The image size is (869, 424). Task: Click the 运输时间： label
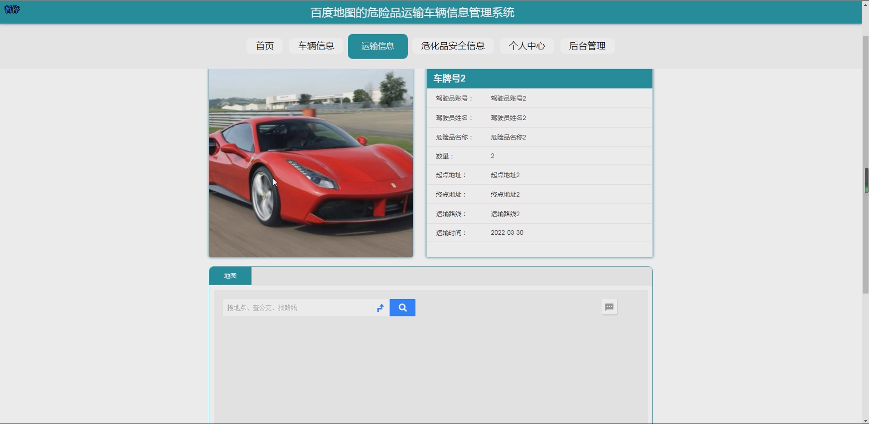451,233
